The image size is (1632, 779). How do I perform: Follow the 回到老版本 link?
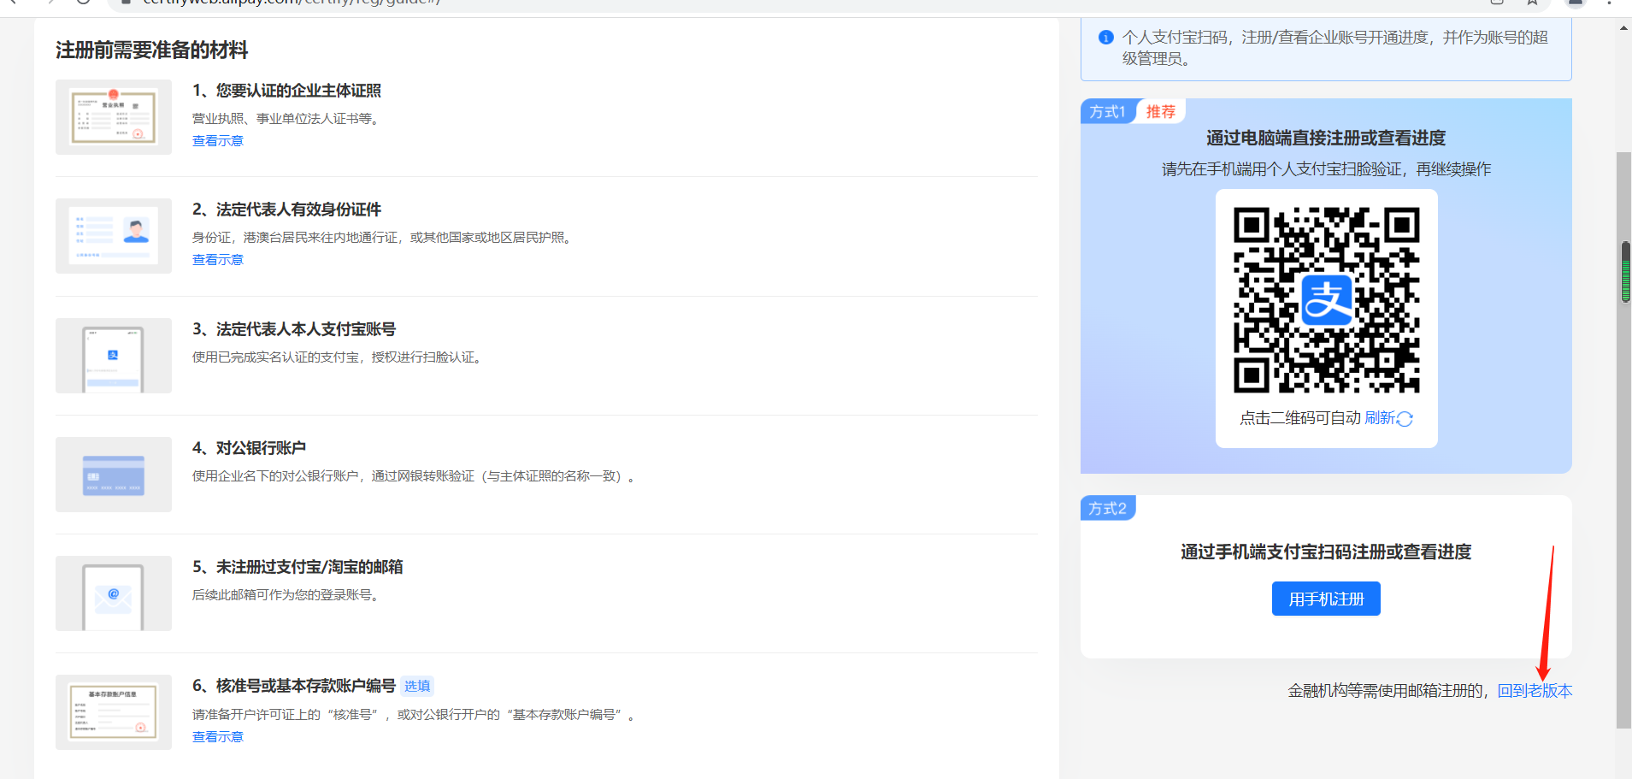[x=1535, y=691]
